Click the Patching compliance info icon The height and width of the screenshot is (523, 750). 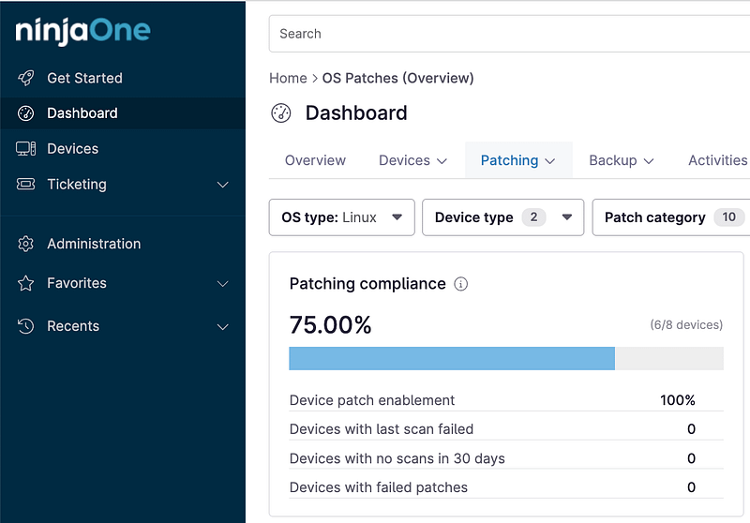460,284
